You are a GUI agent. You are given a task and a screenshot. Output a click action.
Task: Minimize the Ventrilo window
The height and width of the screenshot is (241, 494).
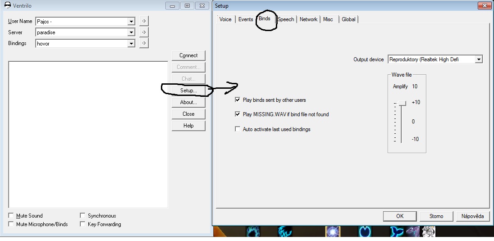172,6
